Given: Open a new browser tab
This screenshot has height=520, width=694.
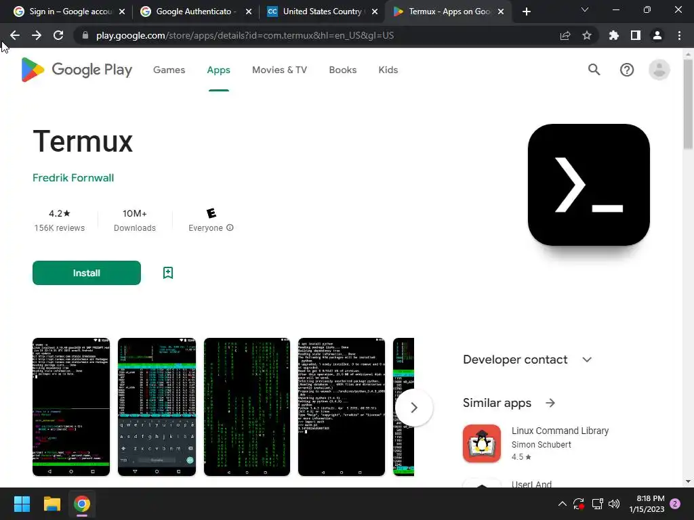Looking at the screenshot, I should (526, 12).
